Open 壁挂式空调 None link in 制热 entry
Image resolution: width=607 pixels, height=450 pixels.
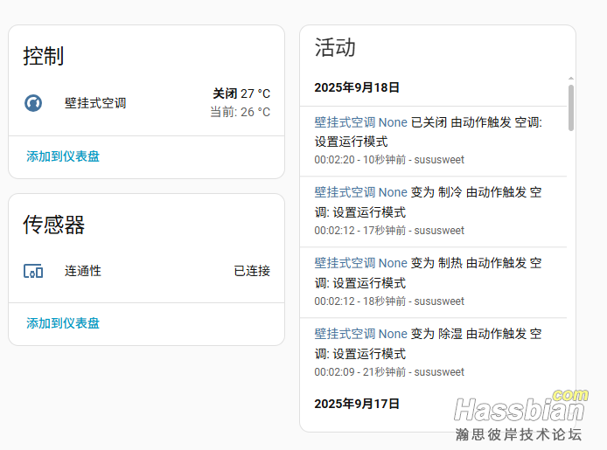coord(360,262)
